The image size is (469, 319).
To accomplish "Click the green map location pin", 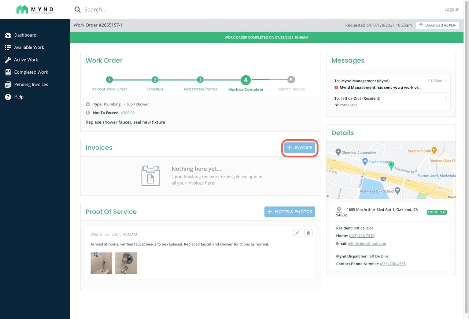I will click(391, 166).
